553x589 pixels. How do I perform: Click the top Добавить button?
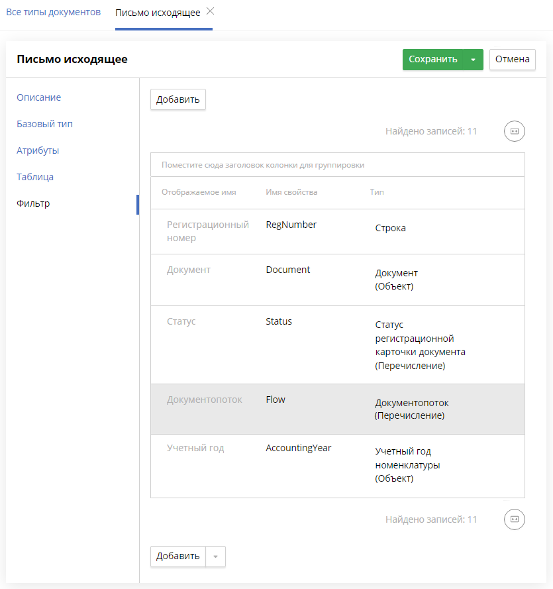click(x=177, y=99)
